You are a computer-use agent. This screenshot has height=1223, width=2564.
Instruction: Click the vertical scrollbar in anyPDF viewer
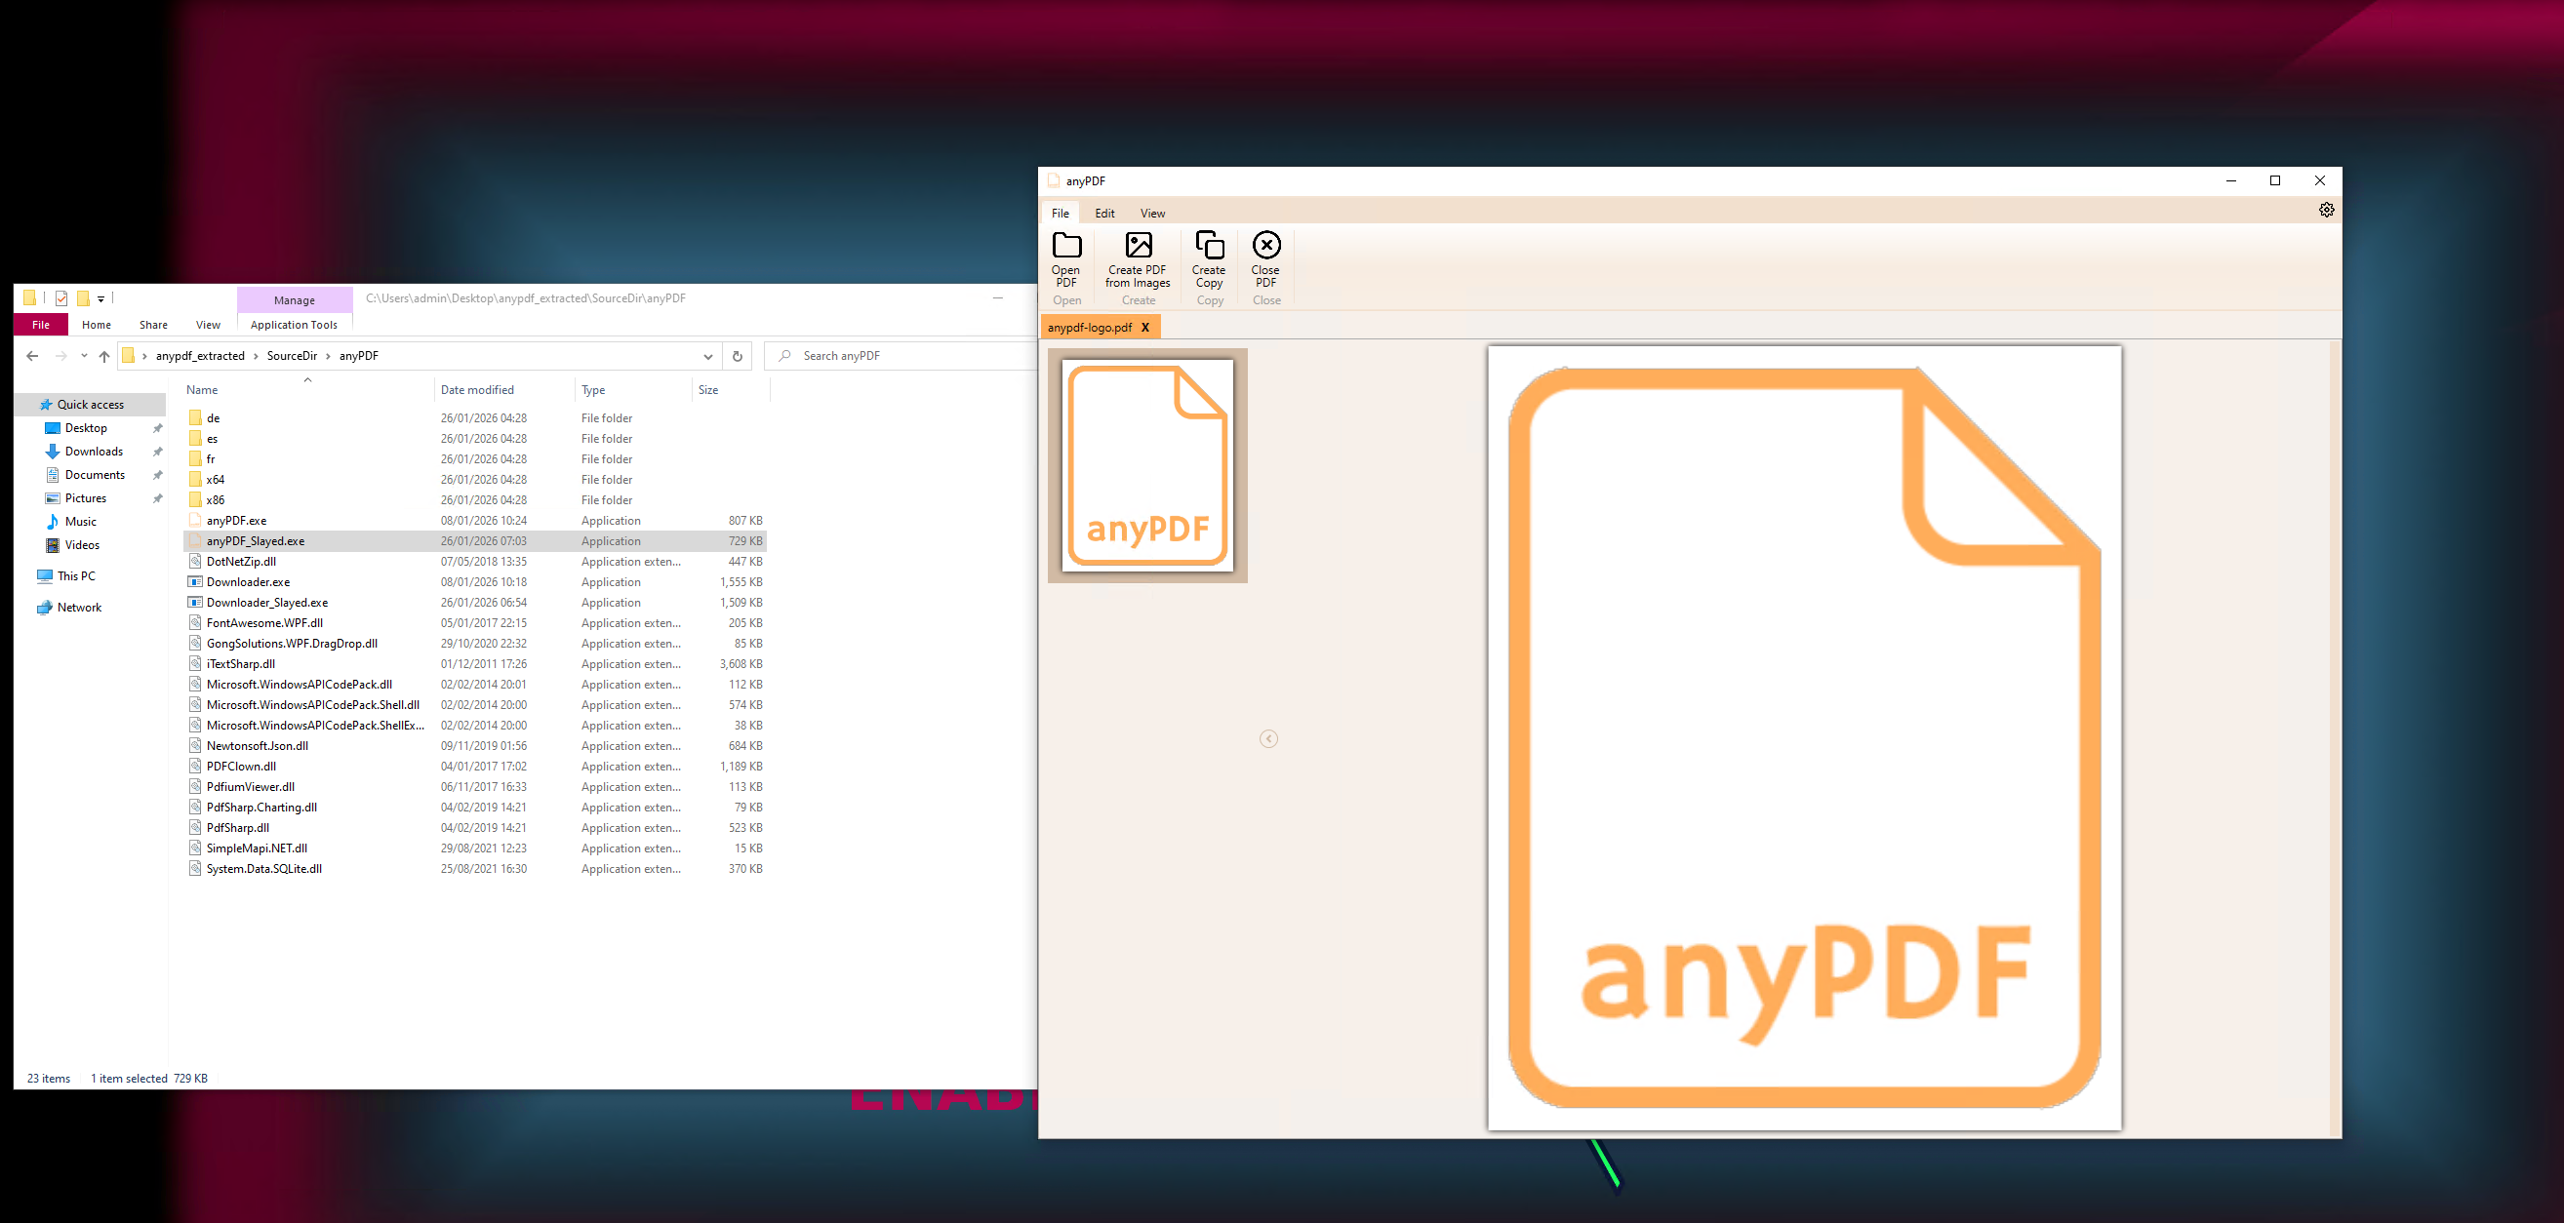(x=2335, y=738)
